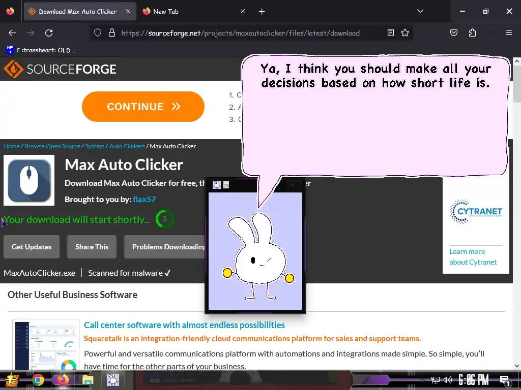Click the bunny app taskbar icon
Screen dimensions: 521x390
(113, 380)
